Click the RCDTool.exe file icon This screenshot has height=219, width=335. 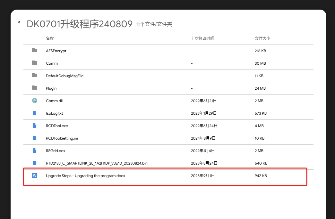[x=34, y=126]
